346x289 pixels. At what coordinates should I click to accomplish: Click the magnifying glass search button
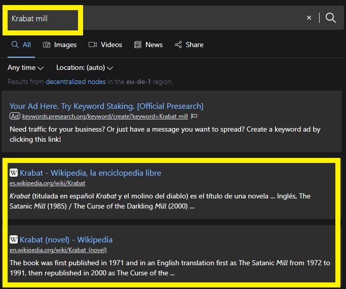pyautogui.click(x=331, y=18)
